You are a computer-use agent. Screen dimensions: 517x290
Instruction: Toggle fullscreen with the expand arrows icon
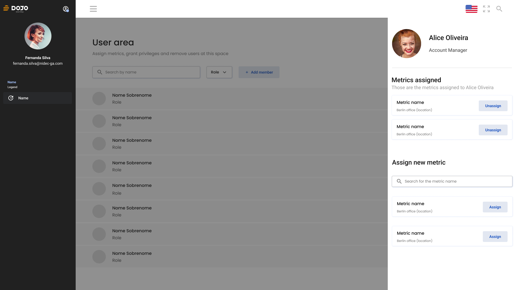pos(486,9)
